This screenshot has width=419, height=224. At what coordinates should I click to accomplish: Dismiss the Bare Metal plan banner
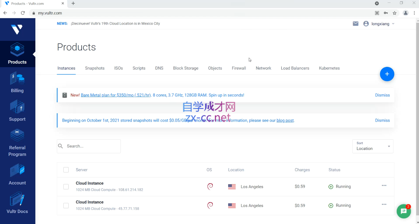click(x=382, y=95)
